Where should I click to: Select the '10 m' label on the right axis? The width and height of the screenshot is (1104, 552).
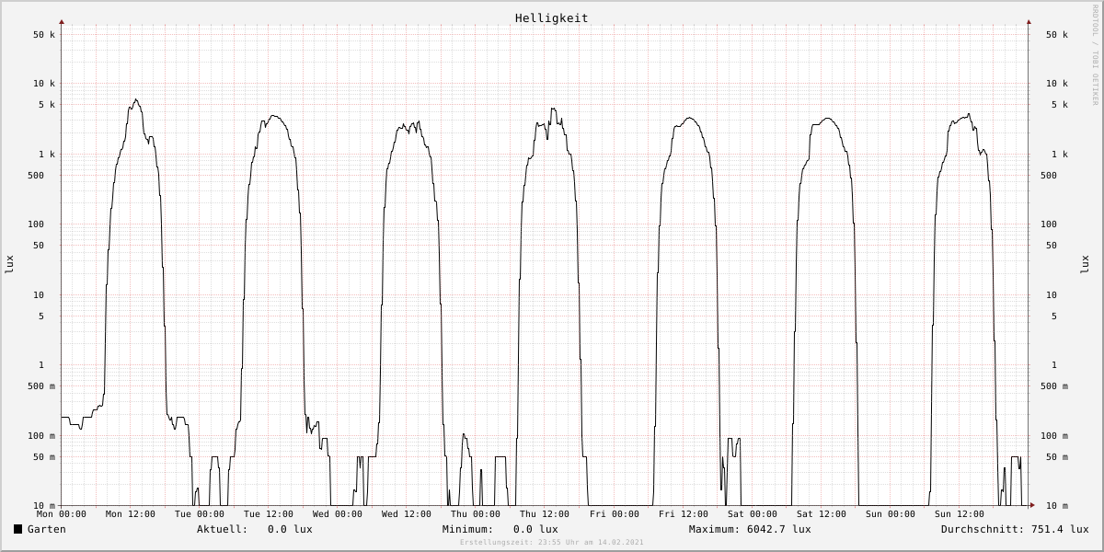coord(1057,506)
